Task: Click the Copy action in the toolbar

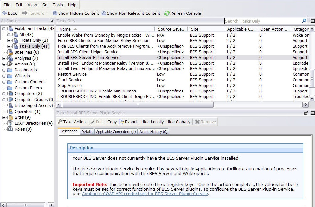Action: [112, 122]
